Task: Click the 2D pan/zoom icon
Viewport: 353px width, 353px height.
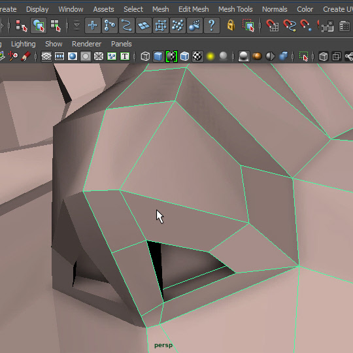Action: (13, 56)
